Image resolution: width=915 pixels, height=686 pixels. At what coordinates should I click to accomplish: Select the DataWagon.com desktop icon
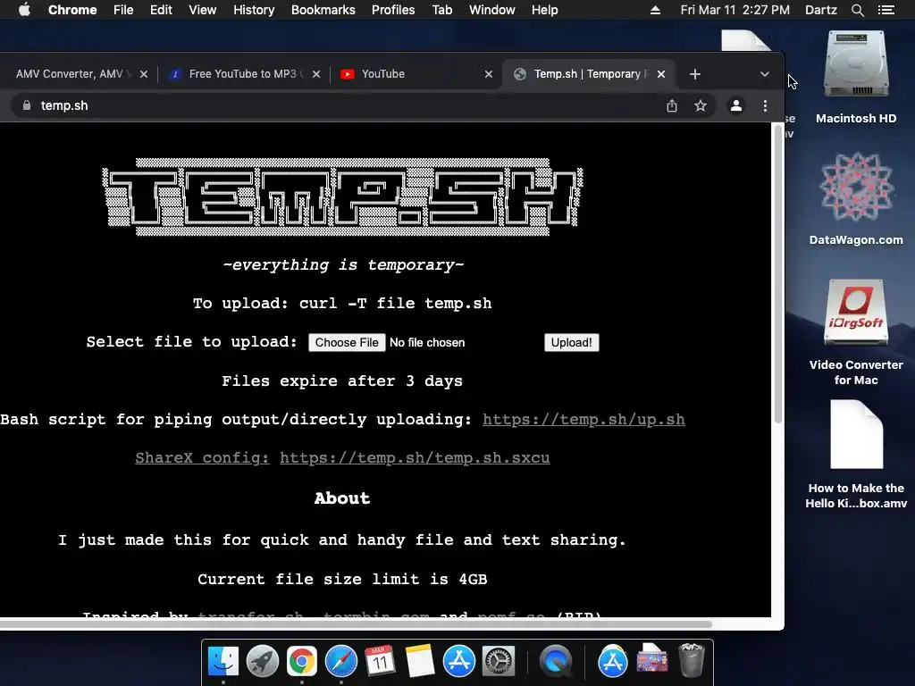pyautogui.click(x=856, y=198)
